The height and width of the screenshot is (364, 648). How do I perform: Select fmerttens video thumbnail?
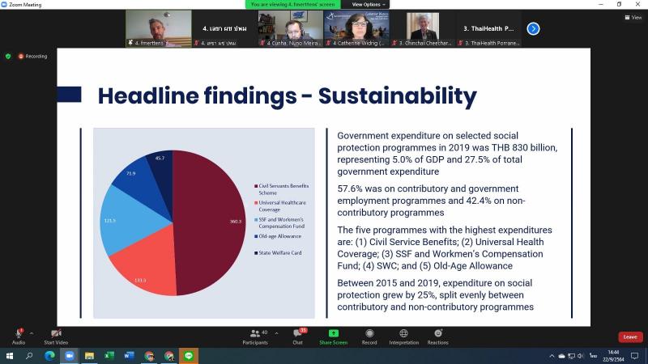click(159, 28)
